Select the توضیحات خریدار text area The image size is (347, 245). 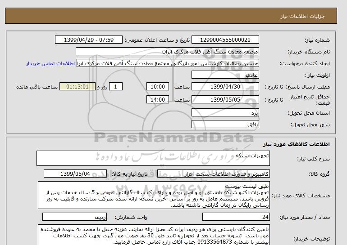click(x=154, y=235)
